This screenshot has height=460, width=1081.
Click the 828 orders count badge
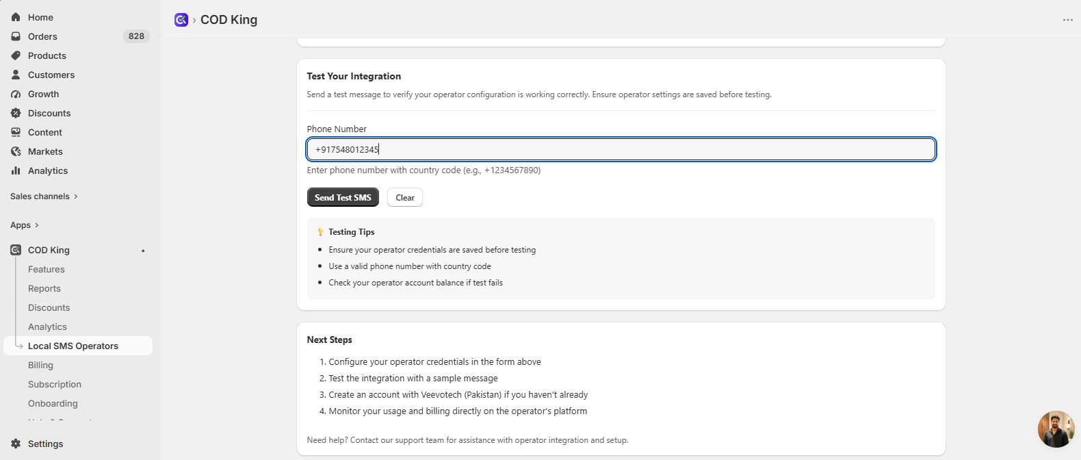tap(136, 36)
